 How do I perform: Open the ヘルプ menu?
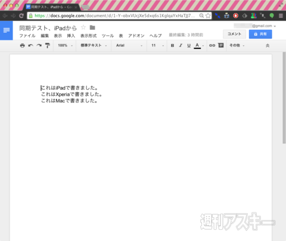coord(156,36)
